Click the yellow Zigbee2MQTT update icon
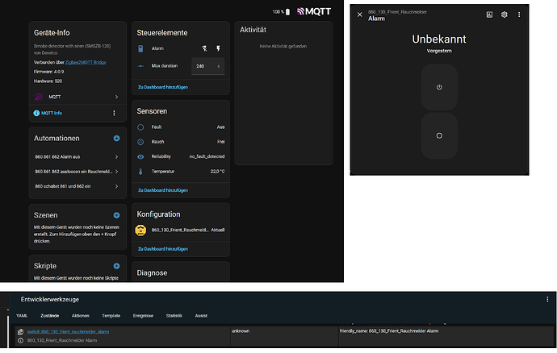The image size is (557, 353). (140, 230)
